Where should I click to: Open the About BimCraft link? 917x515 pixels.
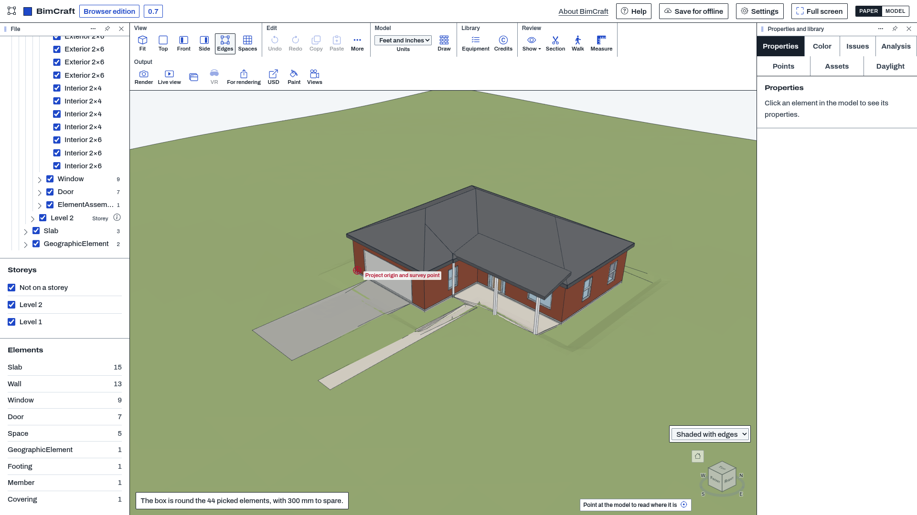[583, 11]
